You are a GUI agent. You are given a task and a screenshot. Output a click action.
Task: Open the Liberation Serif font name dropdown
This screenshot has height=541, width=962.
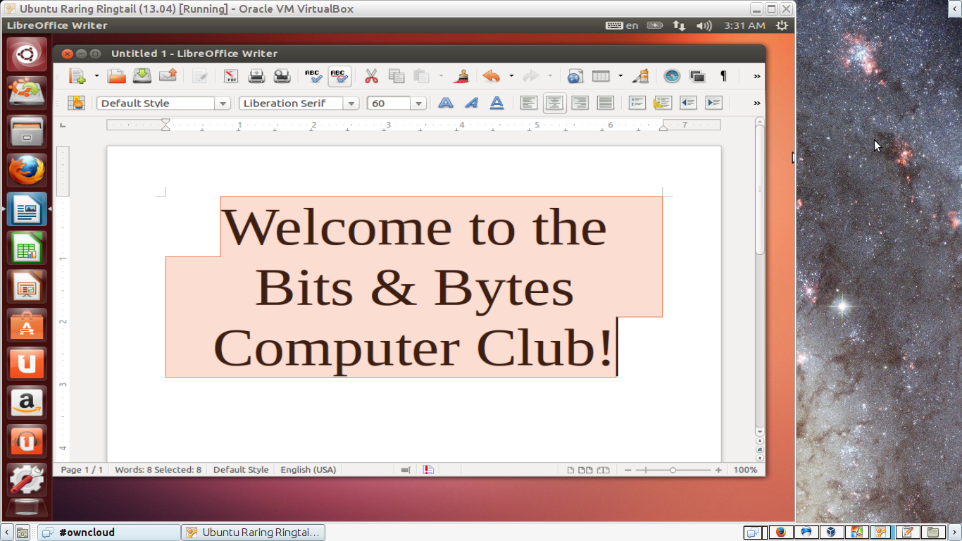coord(351,103)
